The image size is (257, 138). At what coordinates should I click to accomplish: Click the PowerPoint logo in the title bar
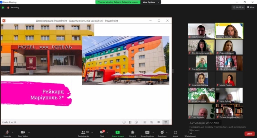pos(4,21)
